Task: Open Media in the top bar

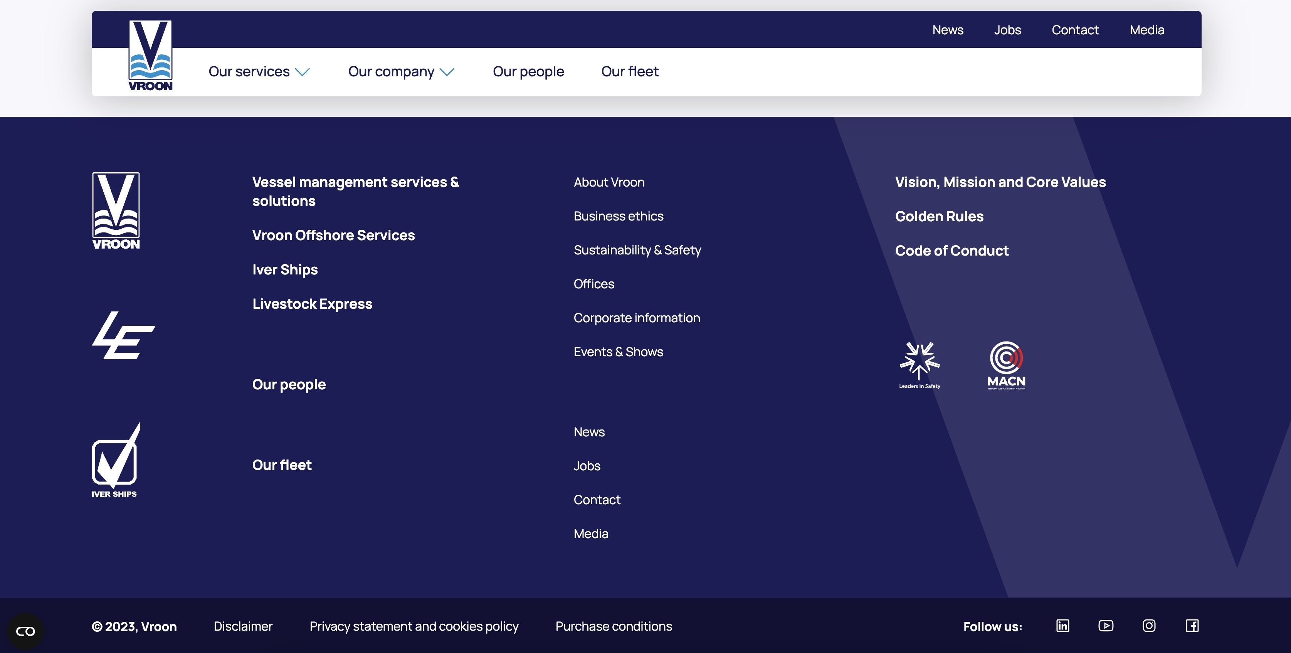Action: (1146, 30)
